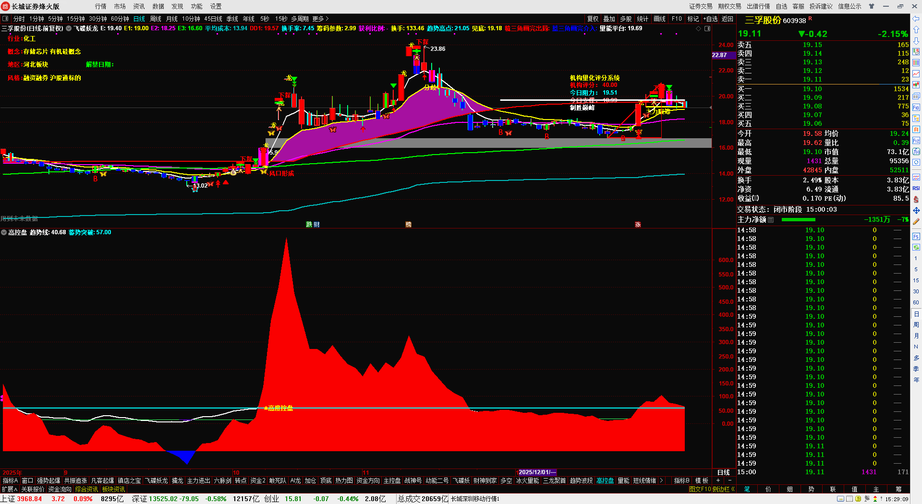Switch to the 主力进出 indicator tab
Screen dimensions: 922x504
(199, 480)
